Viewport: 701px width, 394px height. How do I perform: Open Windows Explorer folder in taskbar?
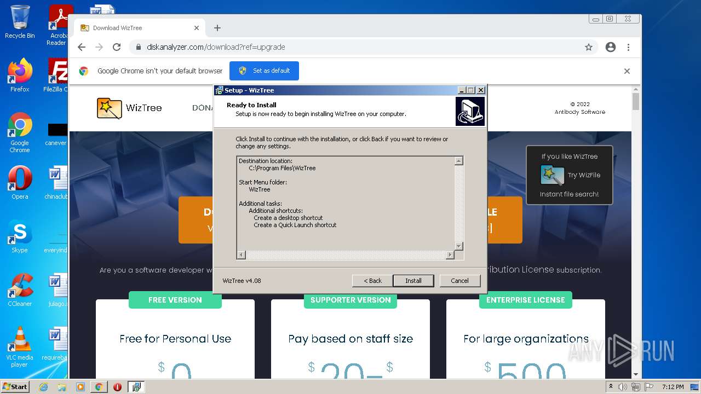62,387
